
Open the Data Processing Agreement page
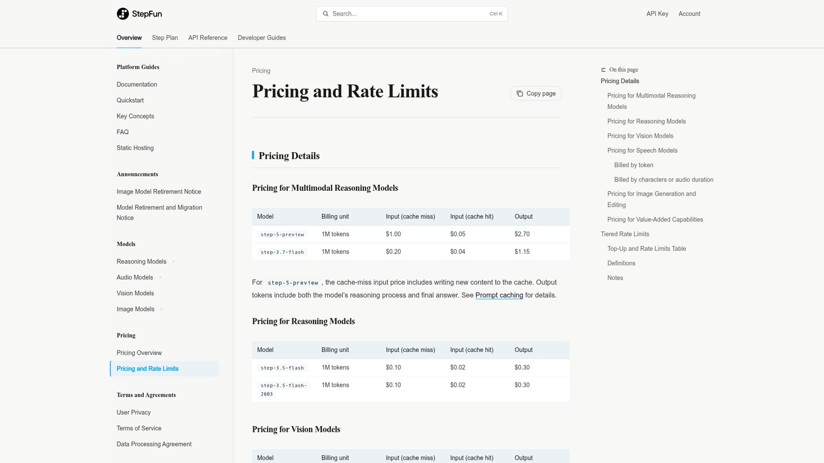(154, 444)
